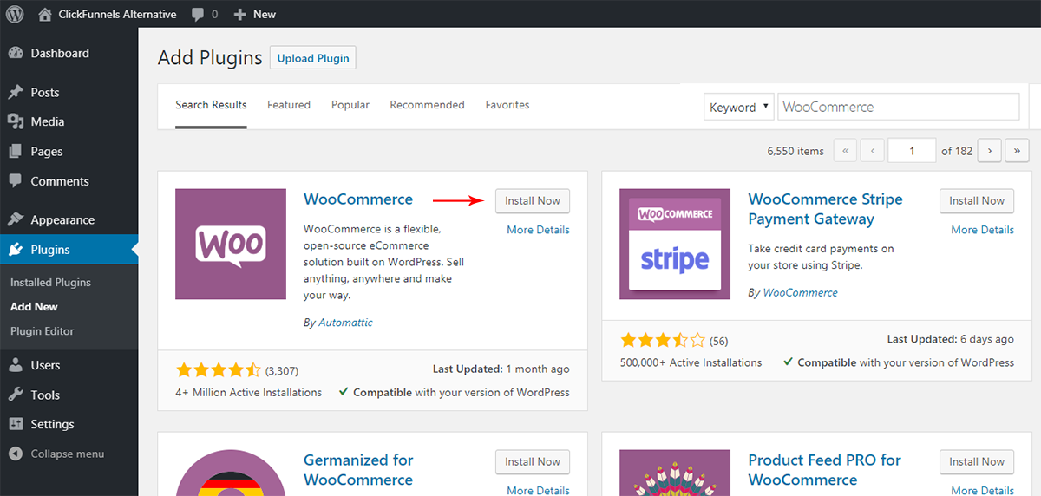Open More Details for WooCommerce Stripe
1041x496 pixels.
(x=982, y=230)
